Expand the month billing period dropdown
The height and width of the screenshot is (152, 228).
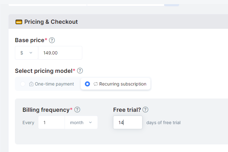(x=81, y=123)
